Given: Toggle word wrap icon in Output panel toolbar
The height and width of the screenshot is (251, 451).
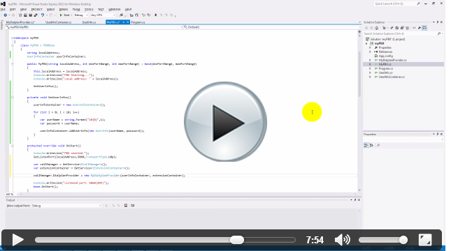Looking at the screenshot, I should pos(133,206).
